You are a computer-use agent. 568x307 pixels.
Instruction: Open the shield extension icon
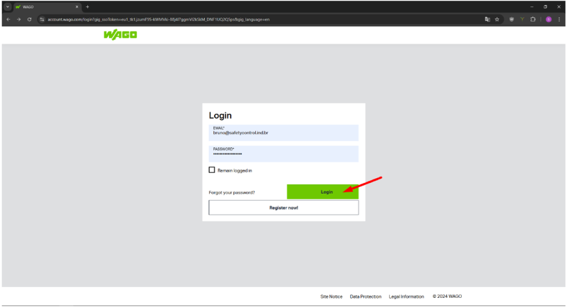tap(511, 19)
